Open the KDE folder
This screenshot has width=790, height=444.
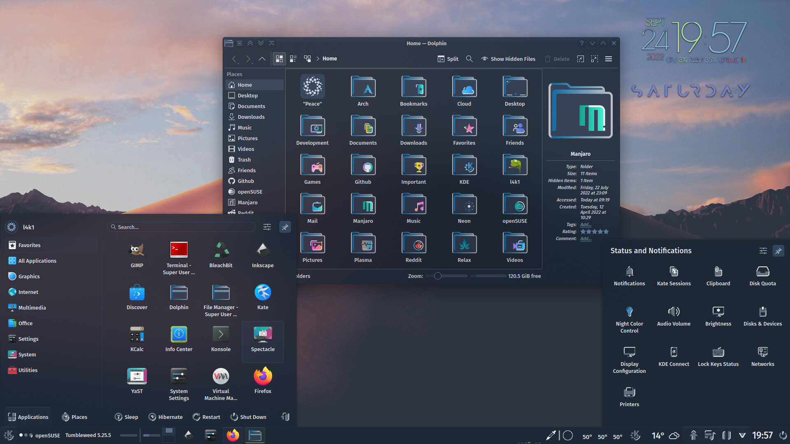[x=464, y=169]
